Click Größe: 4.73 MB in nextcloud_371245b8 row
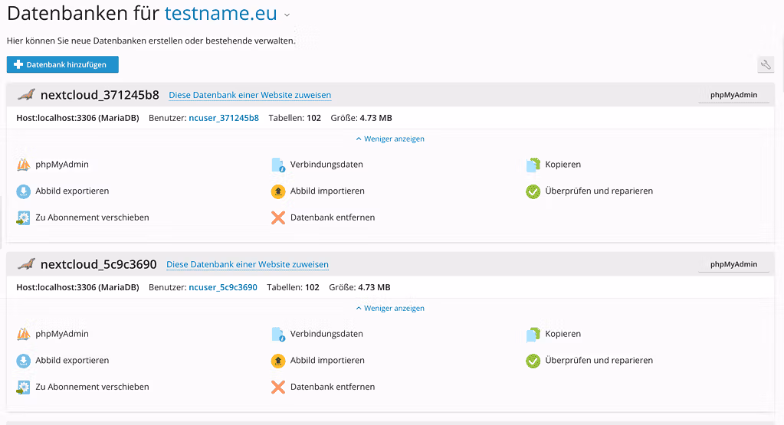Image resolution: width=784 pixels, height=425 pixels. coord(361,118)
